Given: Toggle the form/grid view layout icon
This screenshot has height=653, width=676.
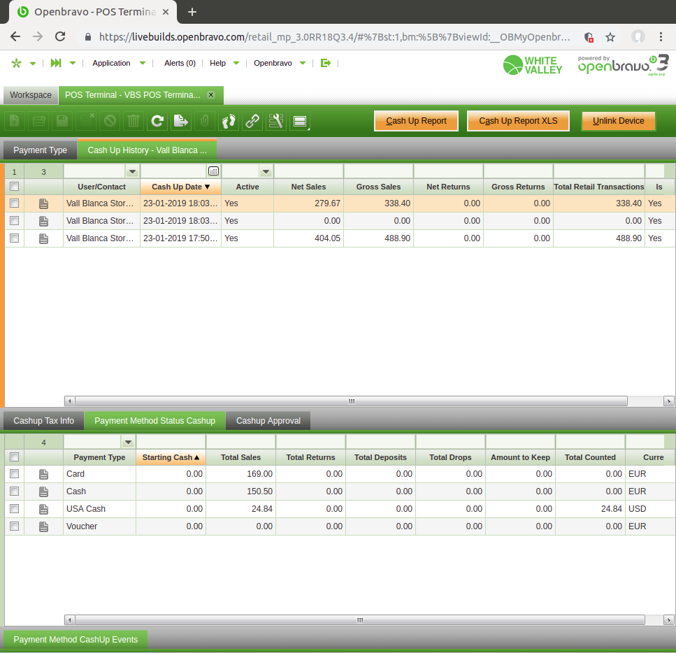Looking at the screenshot, I should click(x=300, y=121).
